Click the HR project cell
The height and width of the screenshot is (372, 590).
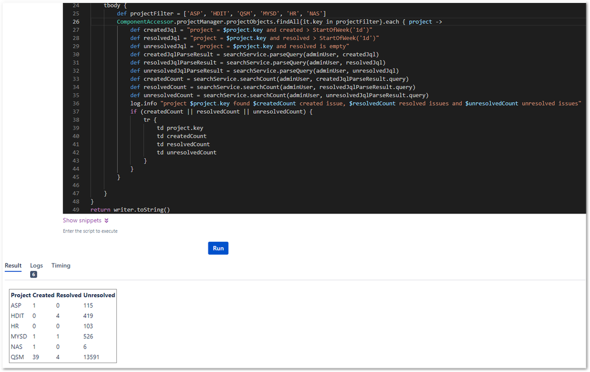15,326
